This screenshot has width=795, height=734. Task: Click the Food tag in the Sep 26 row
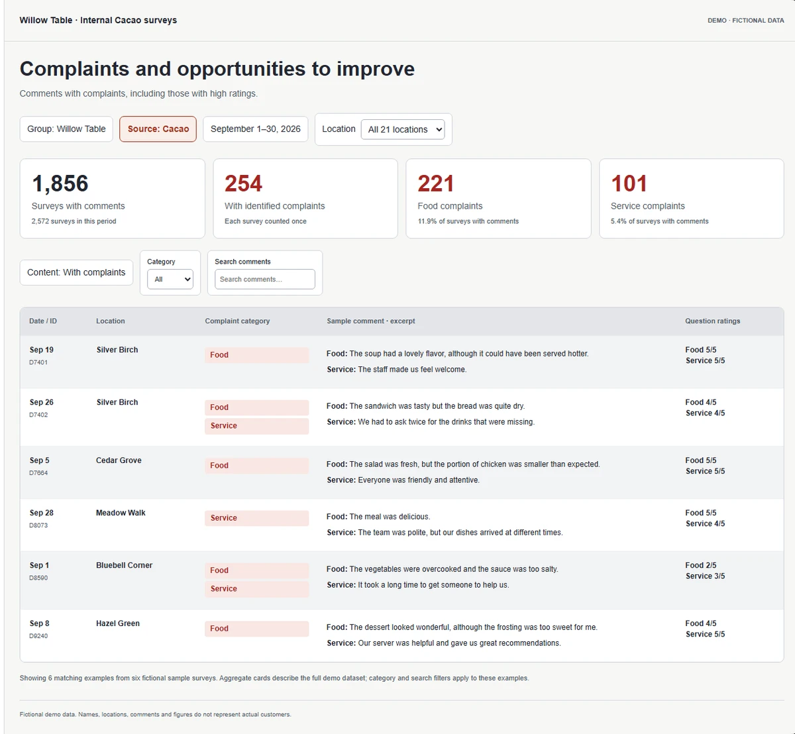pyautogui.click(x=256, y=407)
